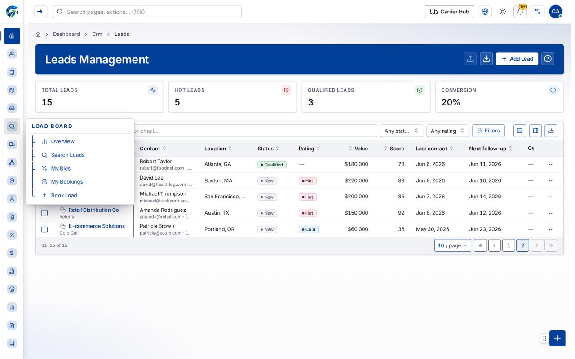Click the Filters button
Image resolution: width=575 pixels, height=359 pixels.
pyautogui.click(x=488, y=131)
